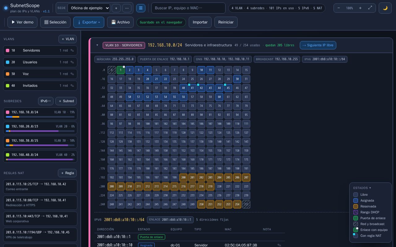Open the Archivo file menu
Image resolution: width=396 pixels, height=247 pixels.
point(120,22)
